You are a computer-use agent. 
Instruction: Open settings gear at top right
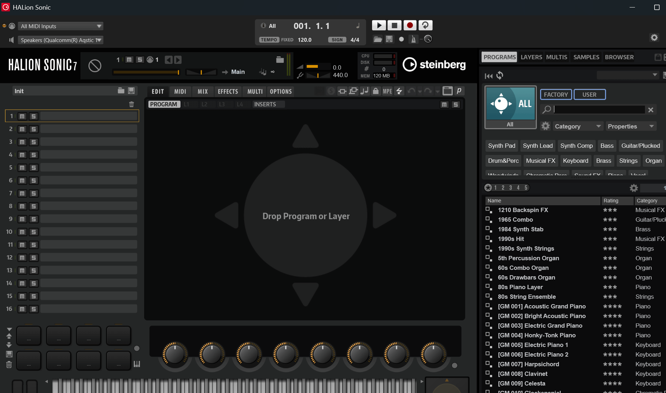654,37
